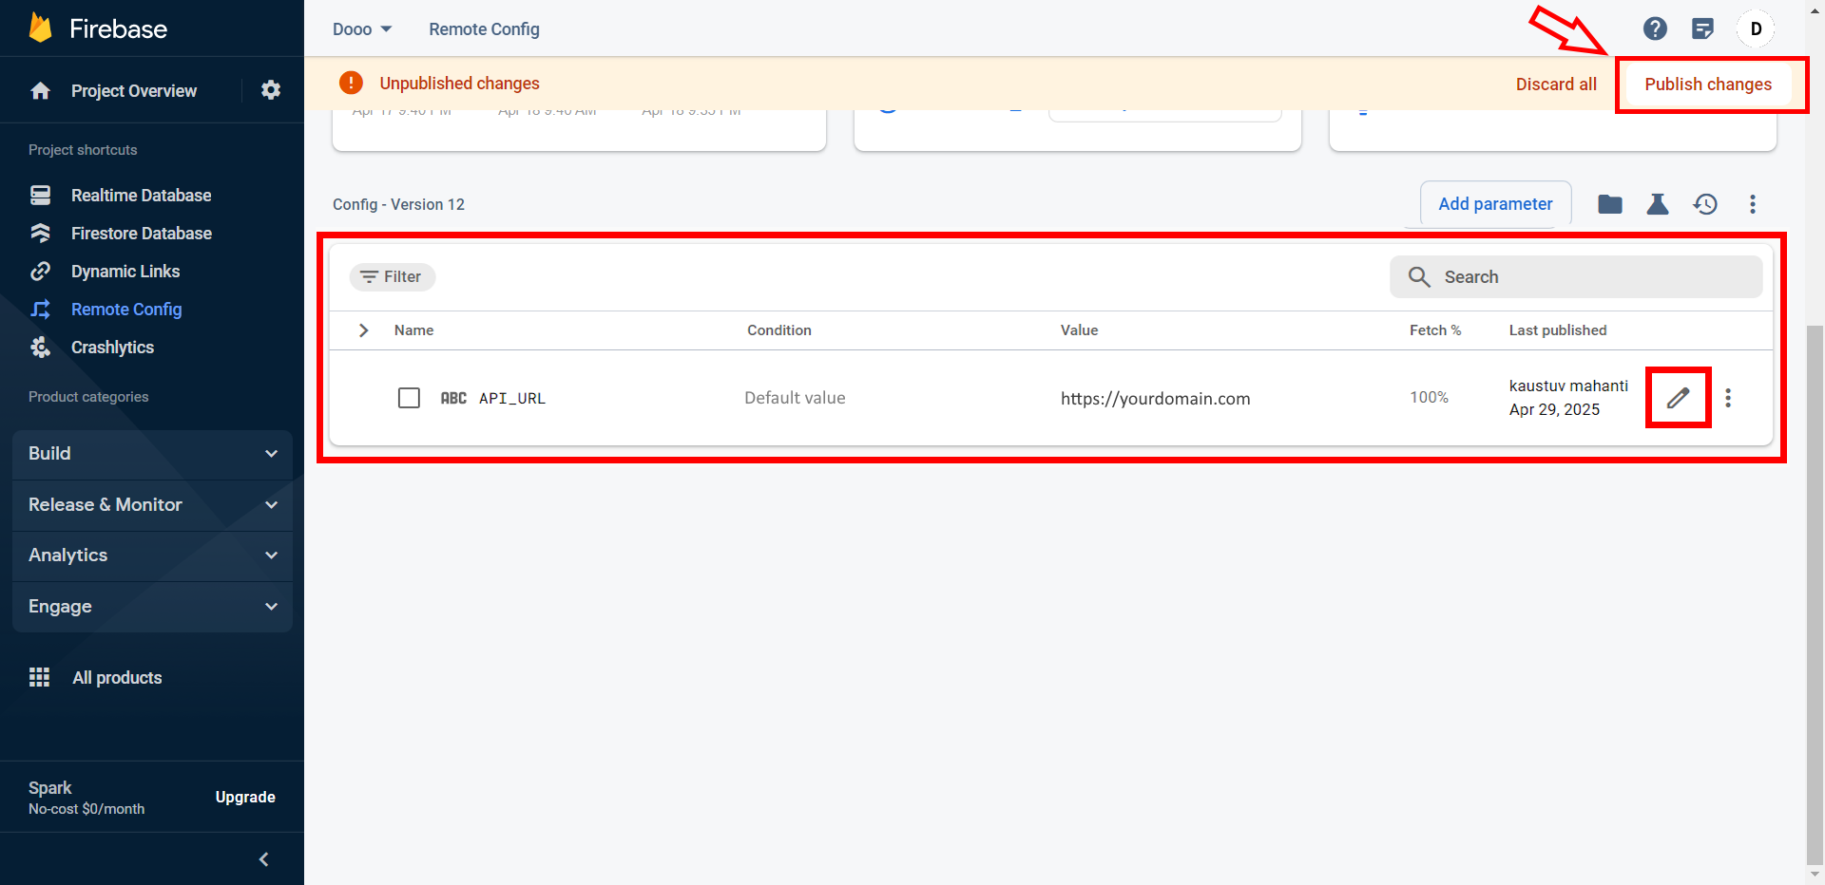The width and height of the screenshot is (1825, 885).
Task: Open config overflow menu dots
Action: click(x=1753, y=204)
